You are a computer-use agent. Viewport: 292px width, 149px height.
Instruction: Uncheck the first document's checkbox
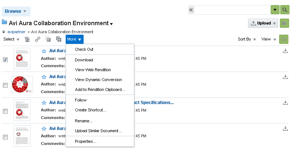pyautogui.click(x=5, y=60)
